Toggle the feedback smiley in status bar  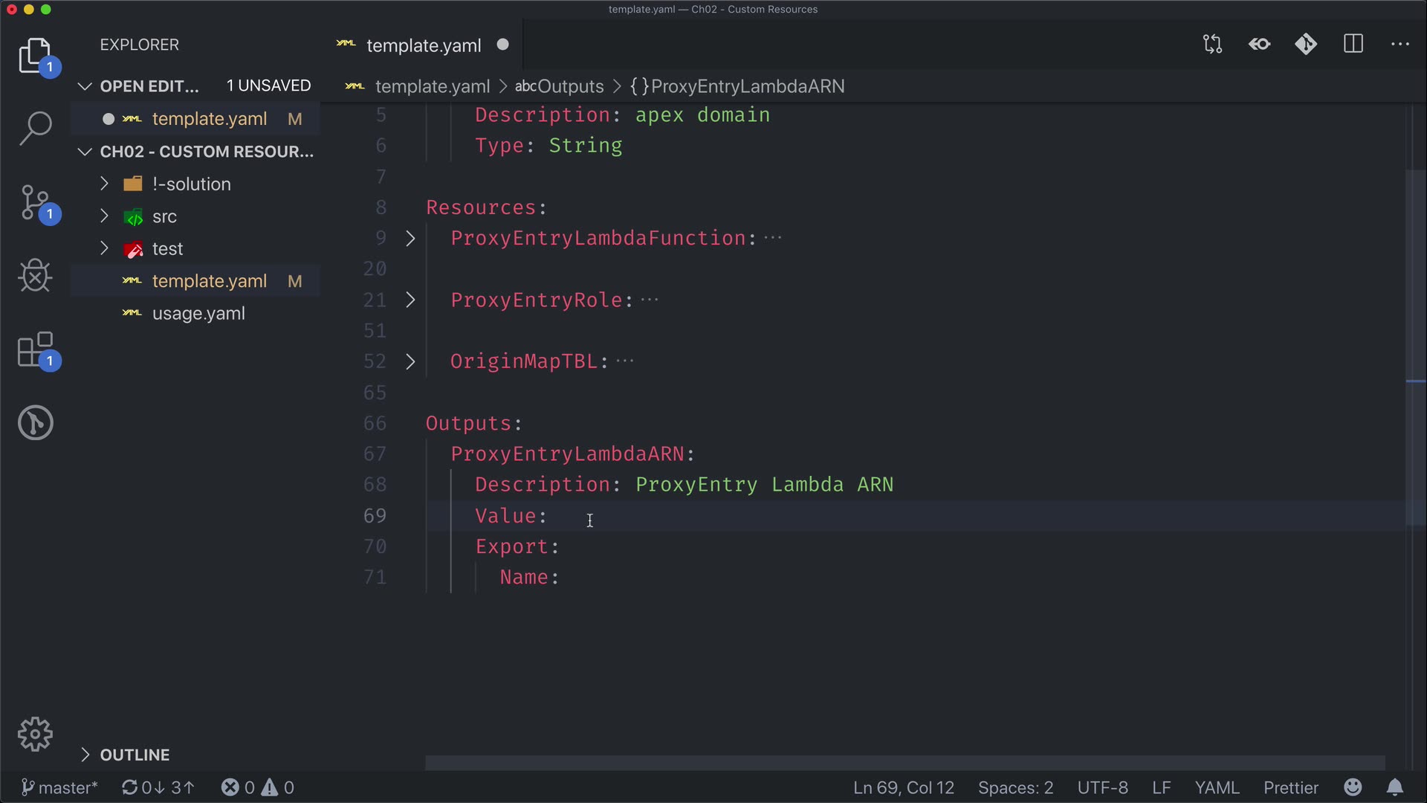(1353, 787)
